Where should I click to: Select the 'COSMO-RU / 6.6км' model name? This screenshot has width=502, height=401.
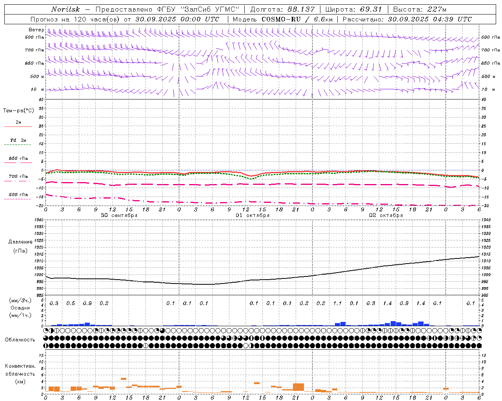point(297,19)
